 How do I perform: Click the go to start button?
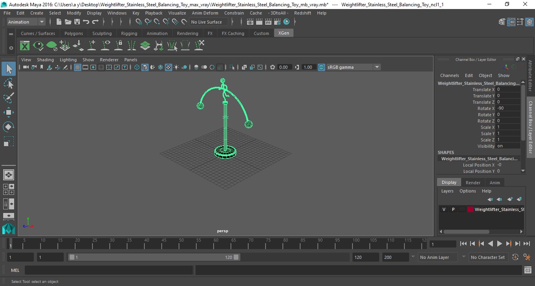tap(463, 244)
